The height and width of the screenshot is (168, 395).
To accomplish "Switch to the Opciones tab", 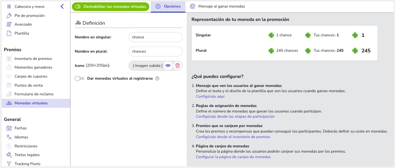I will [168, 6].
